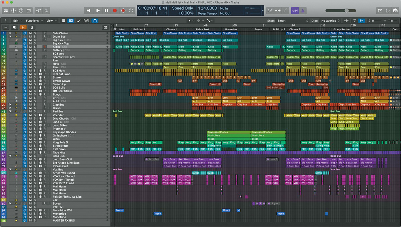Open the Note Pad icon
The height and width of the screenshot is (227, 401).
380,11
